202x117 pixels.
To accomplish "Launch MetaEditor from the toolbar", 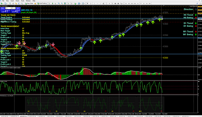I will tap(35, 4).
